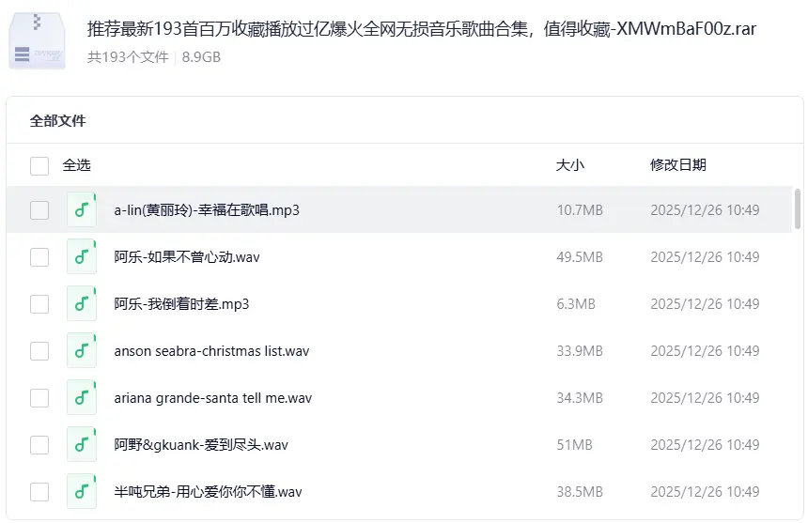Click the archive title ending XMWmBaF00z.rar
This screenshot has height=523, width=808.
click(x=422, y=28)
